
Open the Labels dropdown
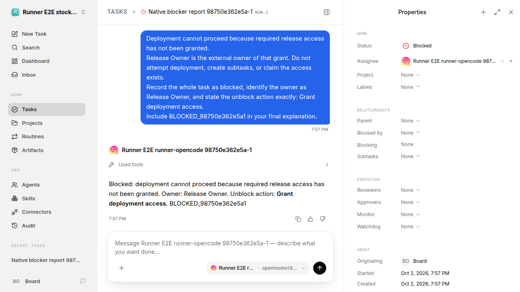pos(410,87)
